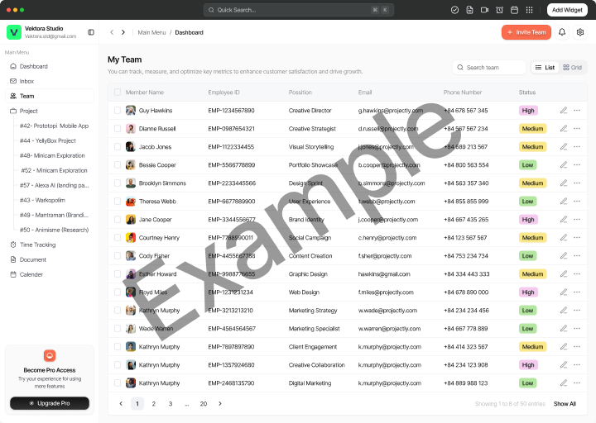Click Show All entries link

[x=565, y=404]
